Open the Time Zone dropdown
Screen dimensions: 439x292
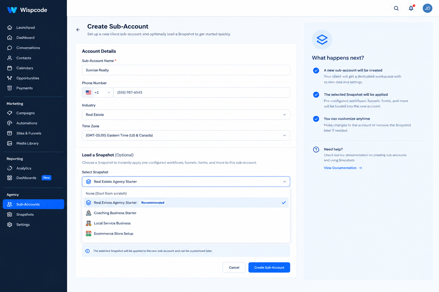click(x=186, y=135)
